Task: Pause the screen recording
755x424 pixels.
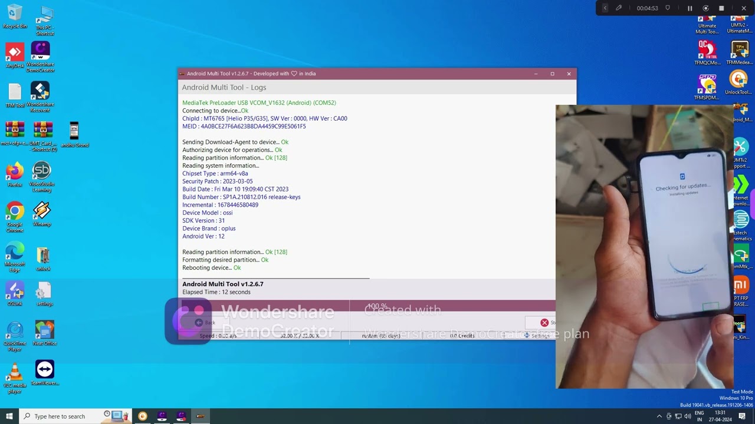Action: [690, 8]
